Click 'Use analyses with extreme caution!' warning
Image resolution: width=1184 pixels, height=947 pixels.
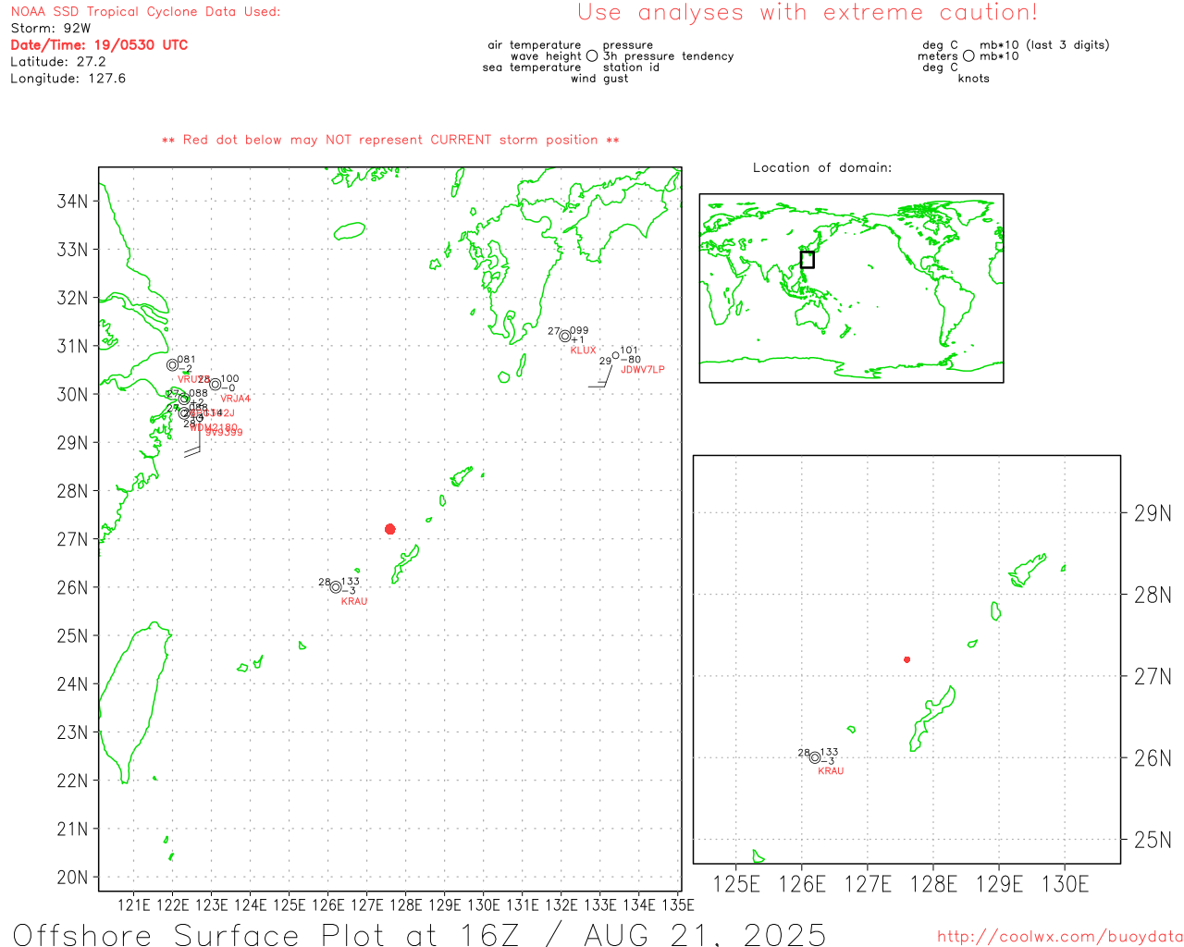pyautogui.click(x=808, y=13)
